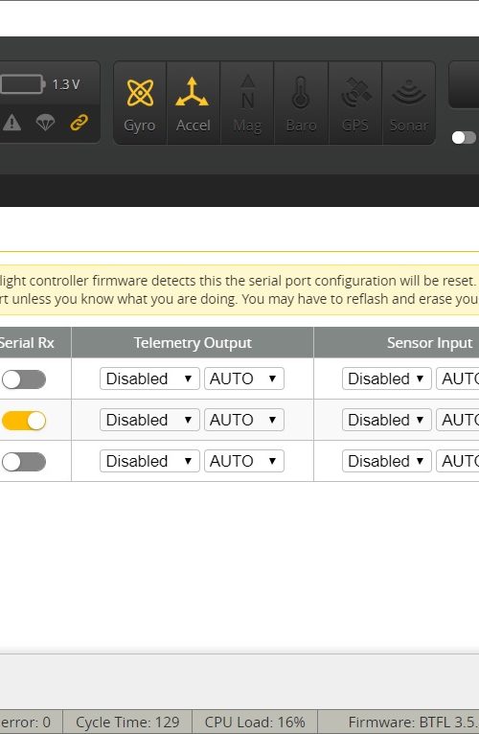Click the Firmware: BTFL status entry
This screenshot has width=479, height=734.
click(x=399, y=722)
